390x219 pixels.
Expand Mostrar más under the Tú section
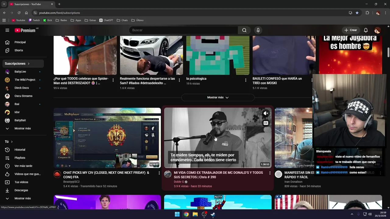[24, 198]
